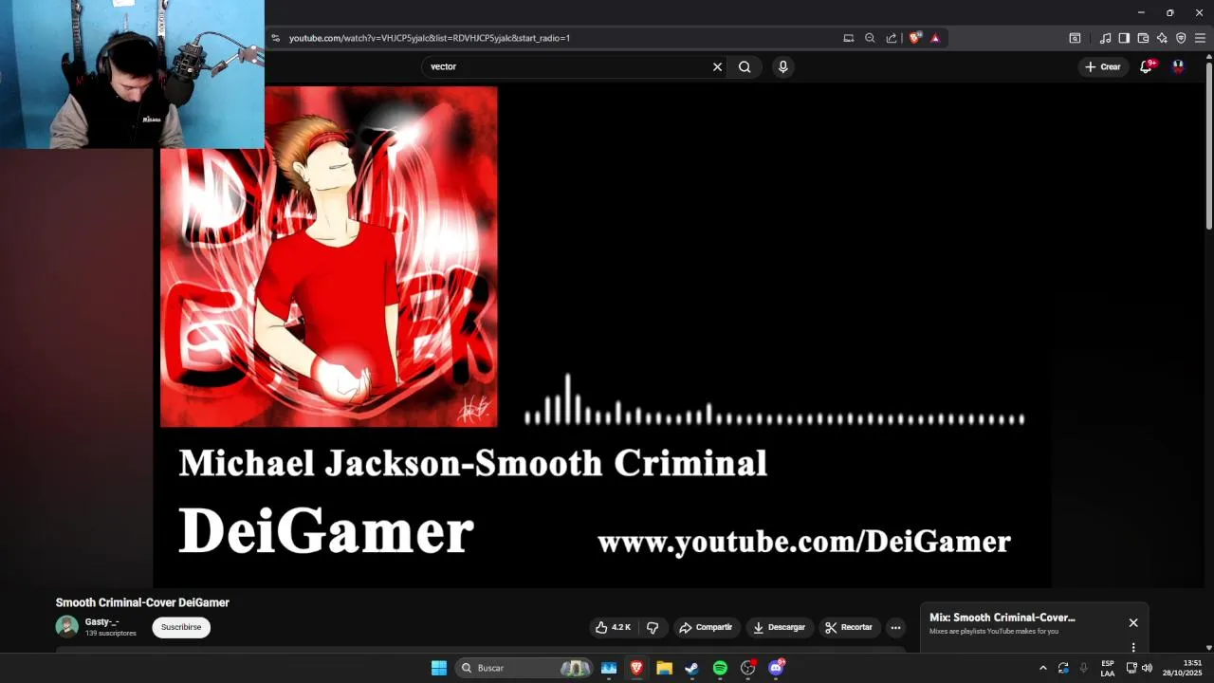The image size is (1214, 683).
Task: Click the Brave VPN shield icon
Action: (1181, 38)
